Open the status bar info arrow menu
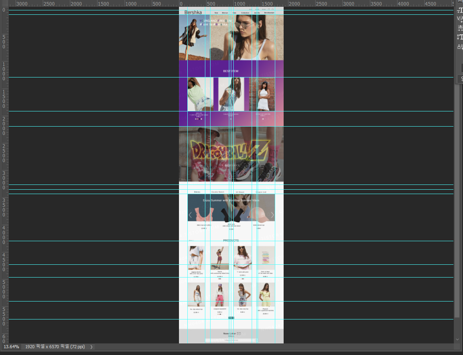 click(x=91, y=347)
